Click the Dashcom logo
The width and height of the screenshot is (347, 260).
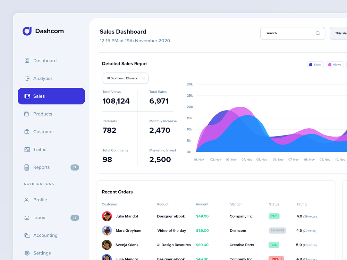click(x=43, y=31)
